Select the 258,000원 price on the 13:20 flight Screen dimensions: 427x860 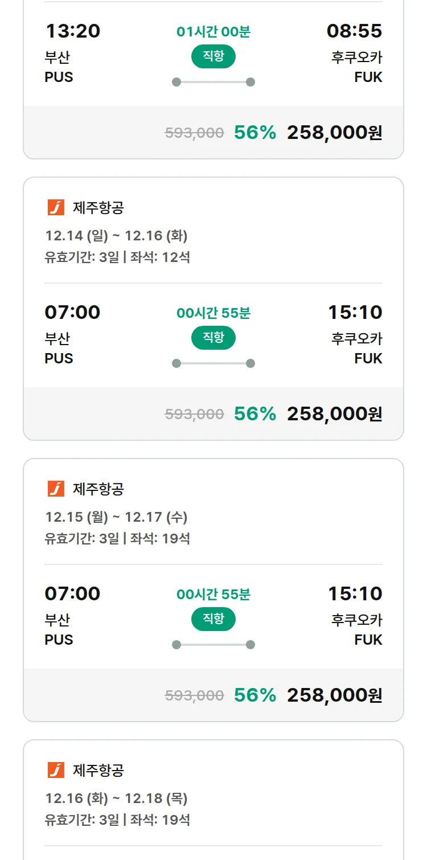click(334, 133)
